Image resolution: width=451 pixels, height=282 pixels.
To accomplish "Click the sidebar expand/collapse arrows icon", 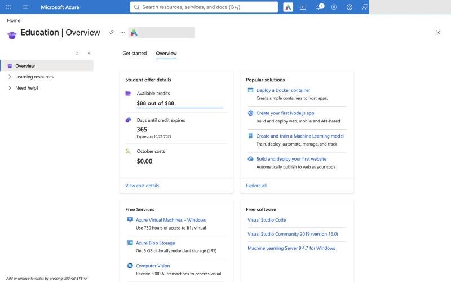I will coord(77,53).
